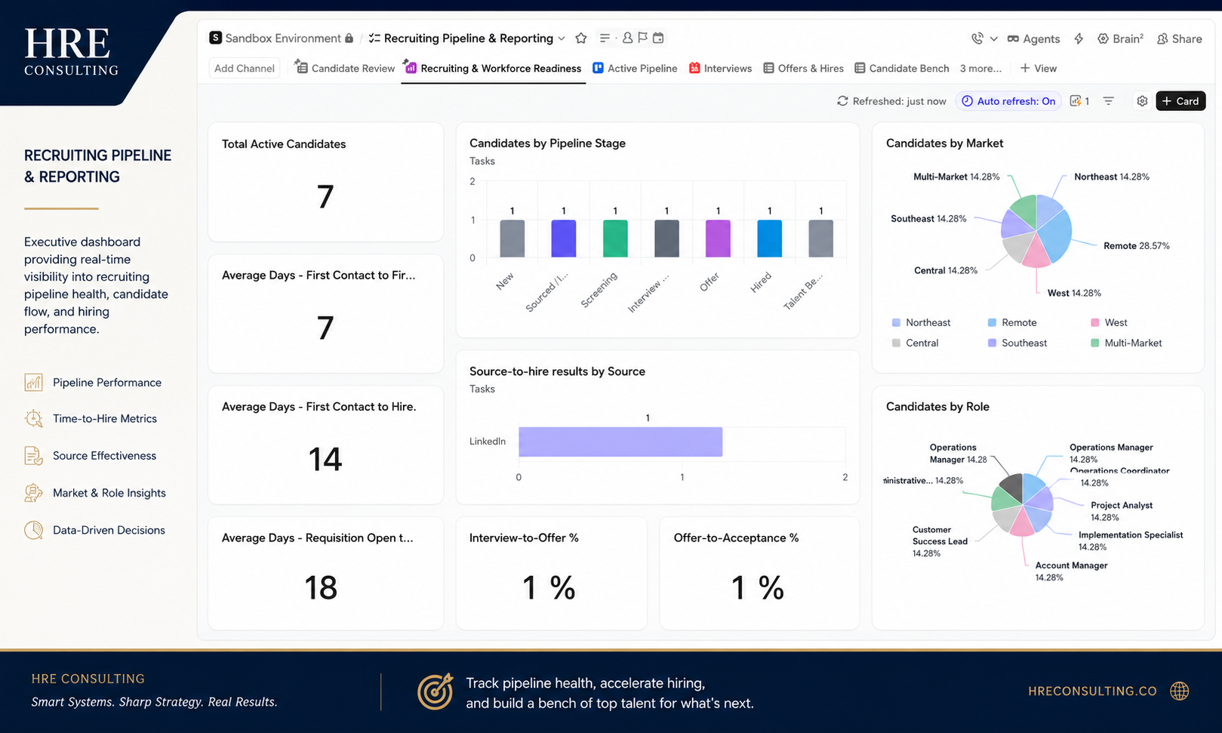Click the Total Active Candidates card title
1222x733 pixels.
284,144
